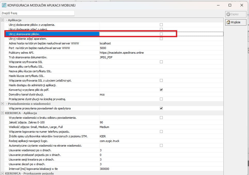Select the JPEG_PDF scan mode value

click(x=106, y=57)
